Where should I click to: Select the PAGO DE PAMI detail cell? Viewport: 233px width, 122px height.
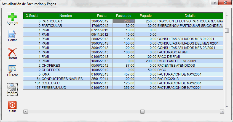pos(190,57)
